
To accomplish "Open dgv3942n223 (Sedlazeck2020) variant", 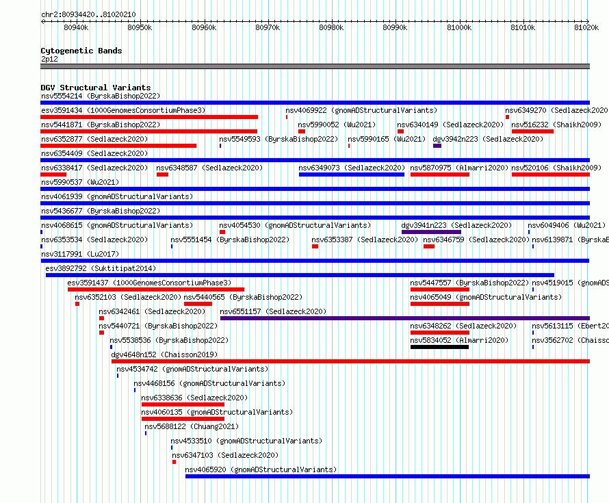I will pos(488,139).
